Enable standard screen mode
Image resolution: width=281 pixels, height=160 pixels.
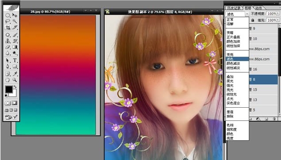(7, 110)
